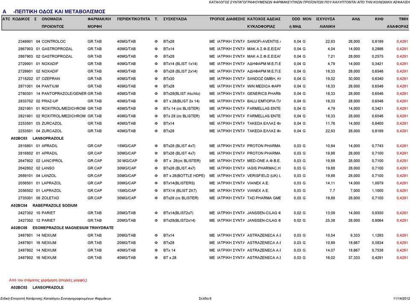410x301 pixels.
Task: Click the value '30,000' in OZEPRAN row
Action: click(354, 79)
